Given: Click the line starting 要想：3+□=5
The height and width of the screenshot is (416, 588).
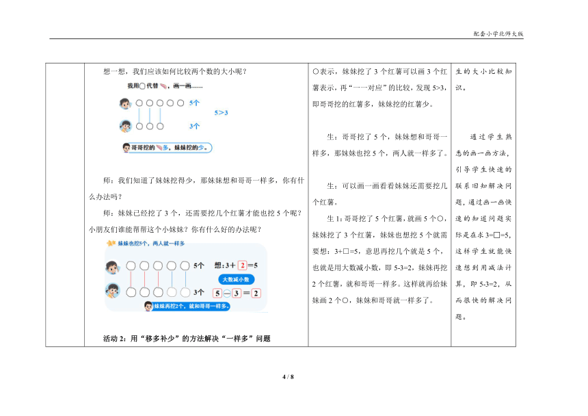Looking at the screenshot, I should 380,251.
